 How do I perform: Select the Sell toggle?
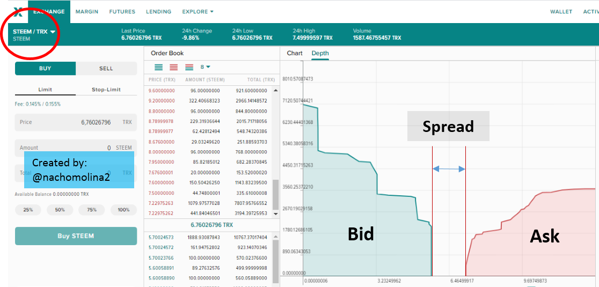coord(106,68)
